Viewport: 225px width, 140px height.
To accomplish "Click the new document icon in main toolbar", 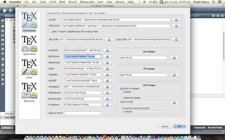I will (5, 10).
